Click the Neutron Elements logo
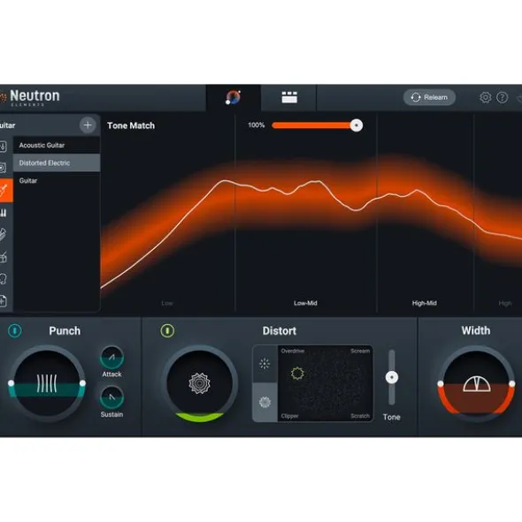This screenshot has height=522, width=522. [x=30, y=97]
